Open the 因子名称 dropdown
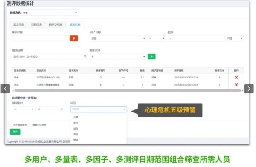 (118, 38)
